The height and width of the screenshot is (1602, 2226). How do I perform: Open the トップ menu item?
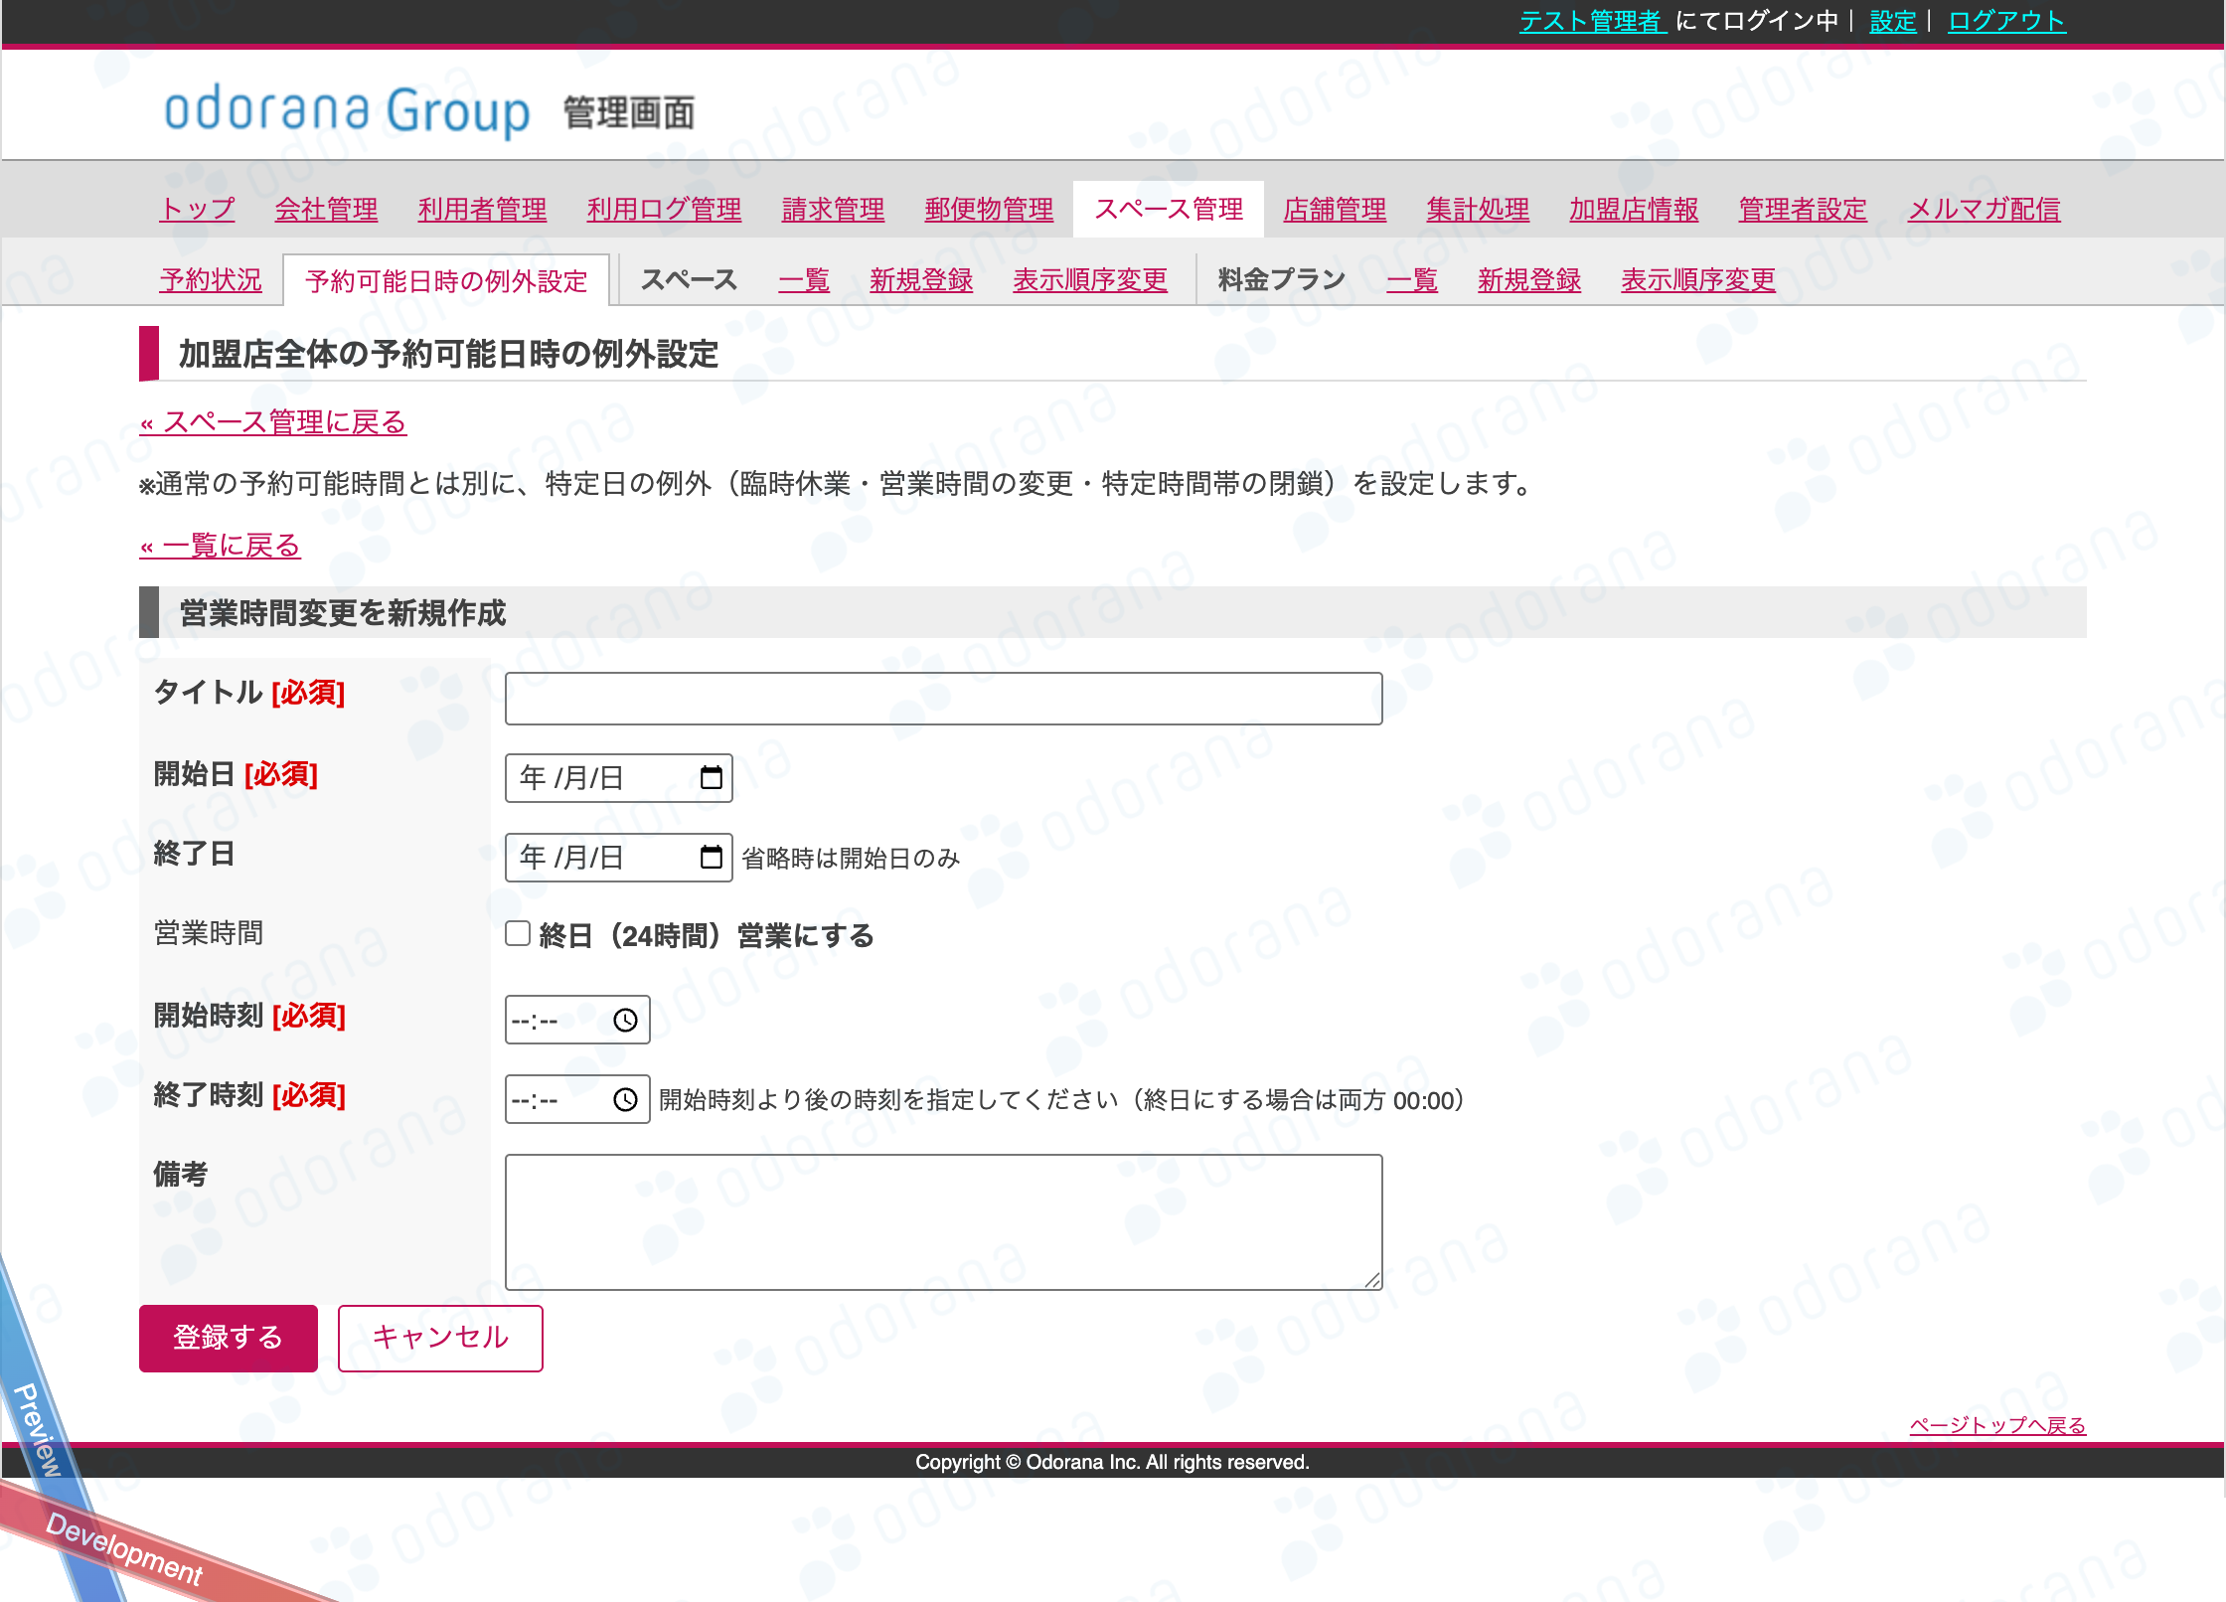tap(197, 210)
